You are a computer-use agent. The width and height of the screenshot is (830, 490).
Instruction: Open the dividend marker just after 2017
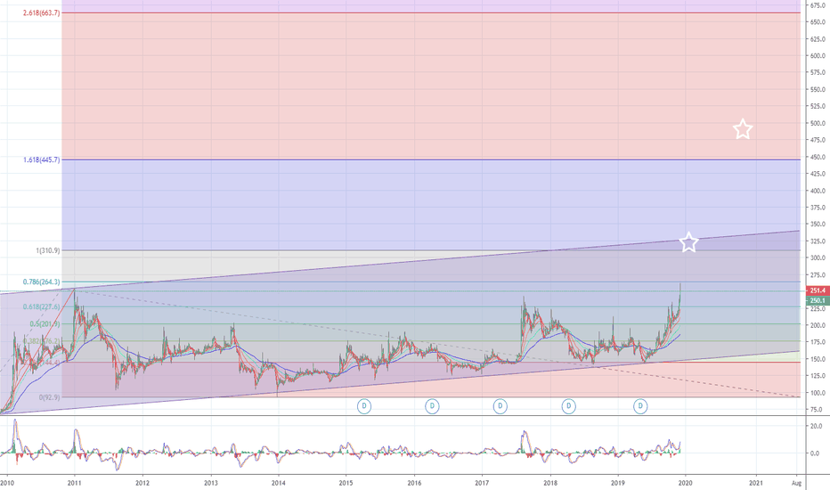pos(500,406)
